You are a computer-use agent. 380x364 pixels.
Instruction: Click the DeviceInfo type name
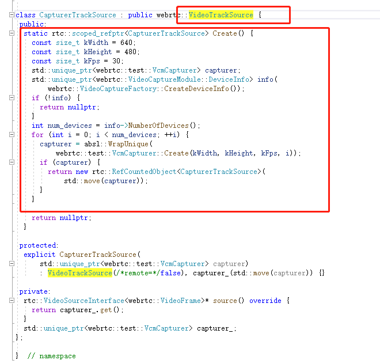229,79
